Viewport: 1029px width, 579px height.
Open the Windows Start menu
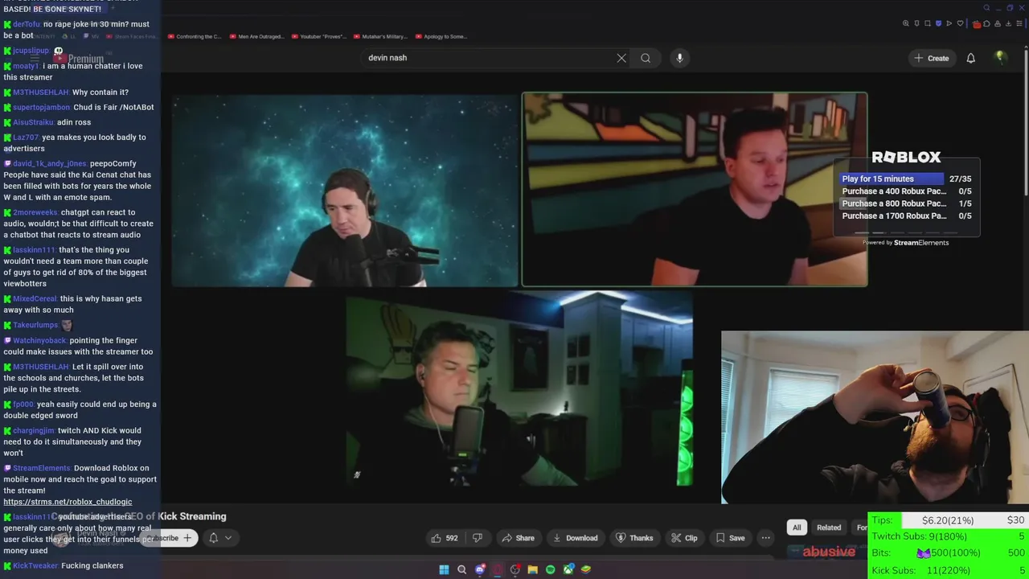click(444, 569)
